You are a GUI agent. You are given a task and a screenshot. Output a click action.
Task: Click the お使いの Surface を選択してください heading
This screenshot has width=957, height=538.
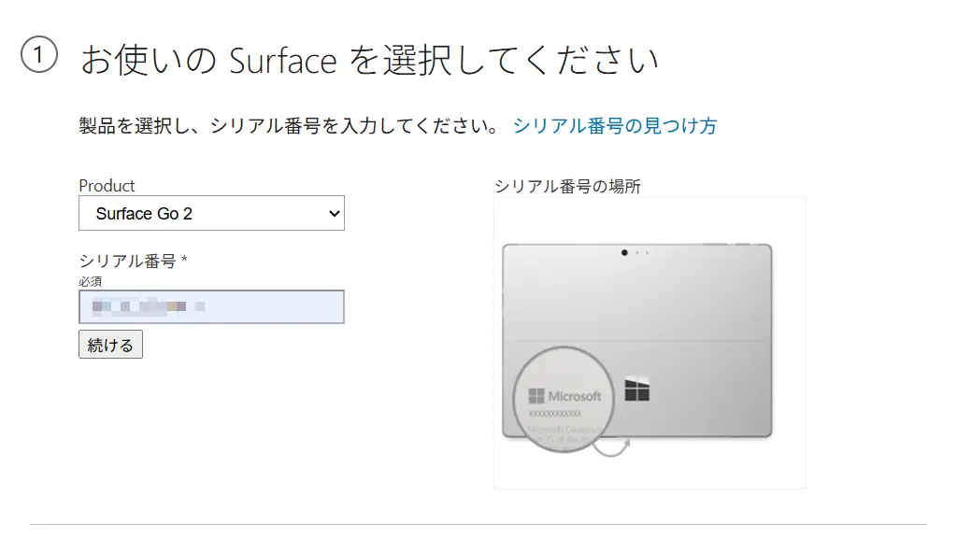[369, 61]
